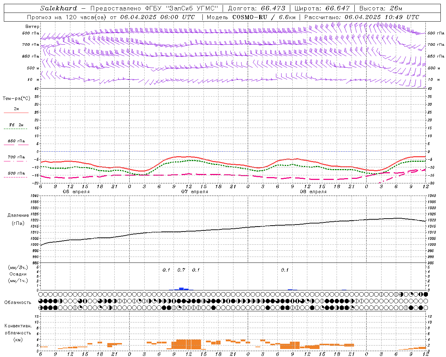Click the station name "Salekhard" in the header
Viewport: 446px width, 357px height.
[x=59, y=8]
